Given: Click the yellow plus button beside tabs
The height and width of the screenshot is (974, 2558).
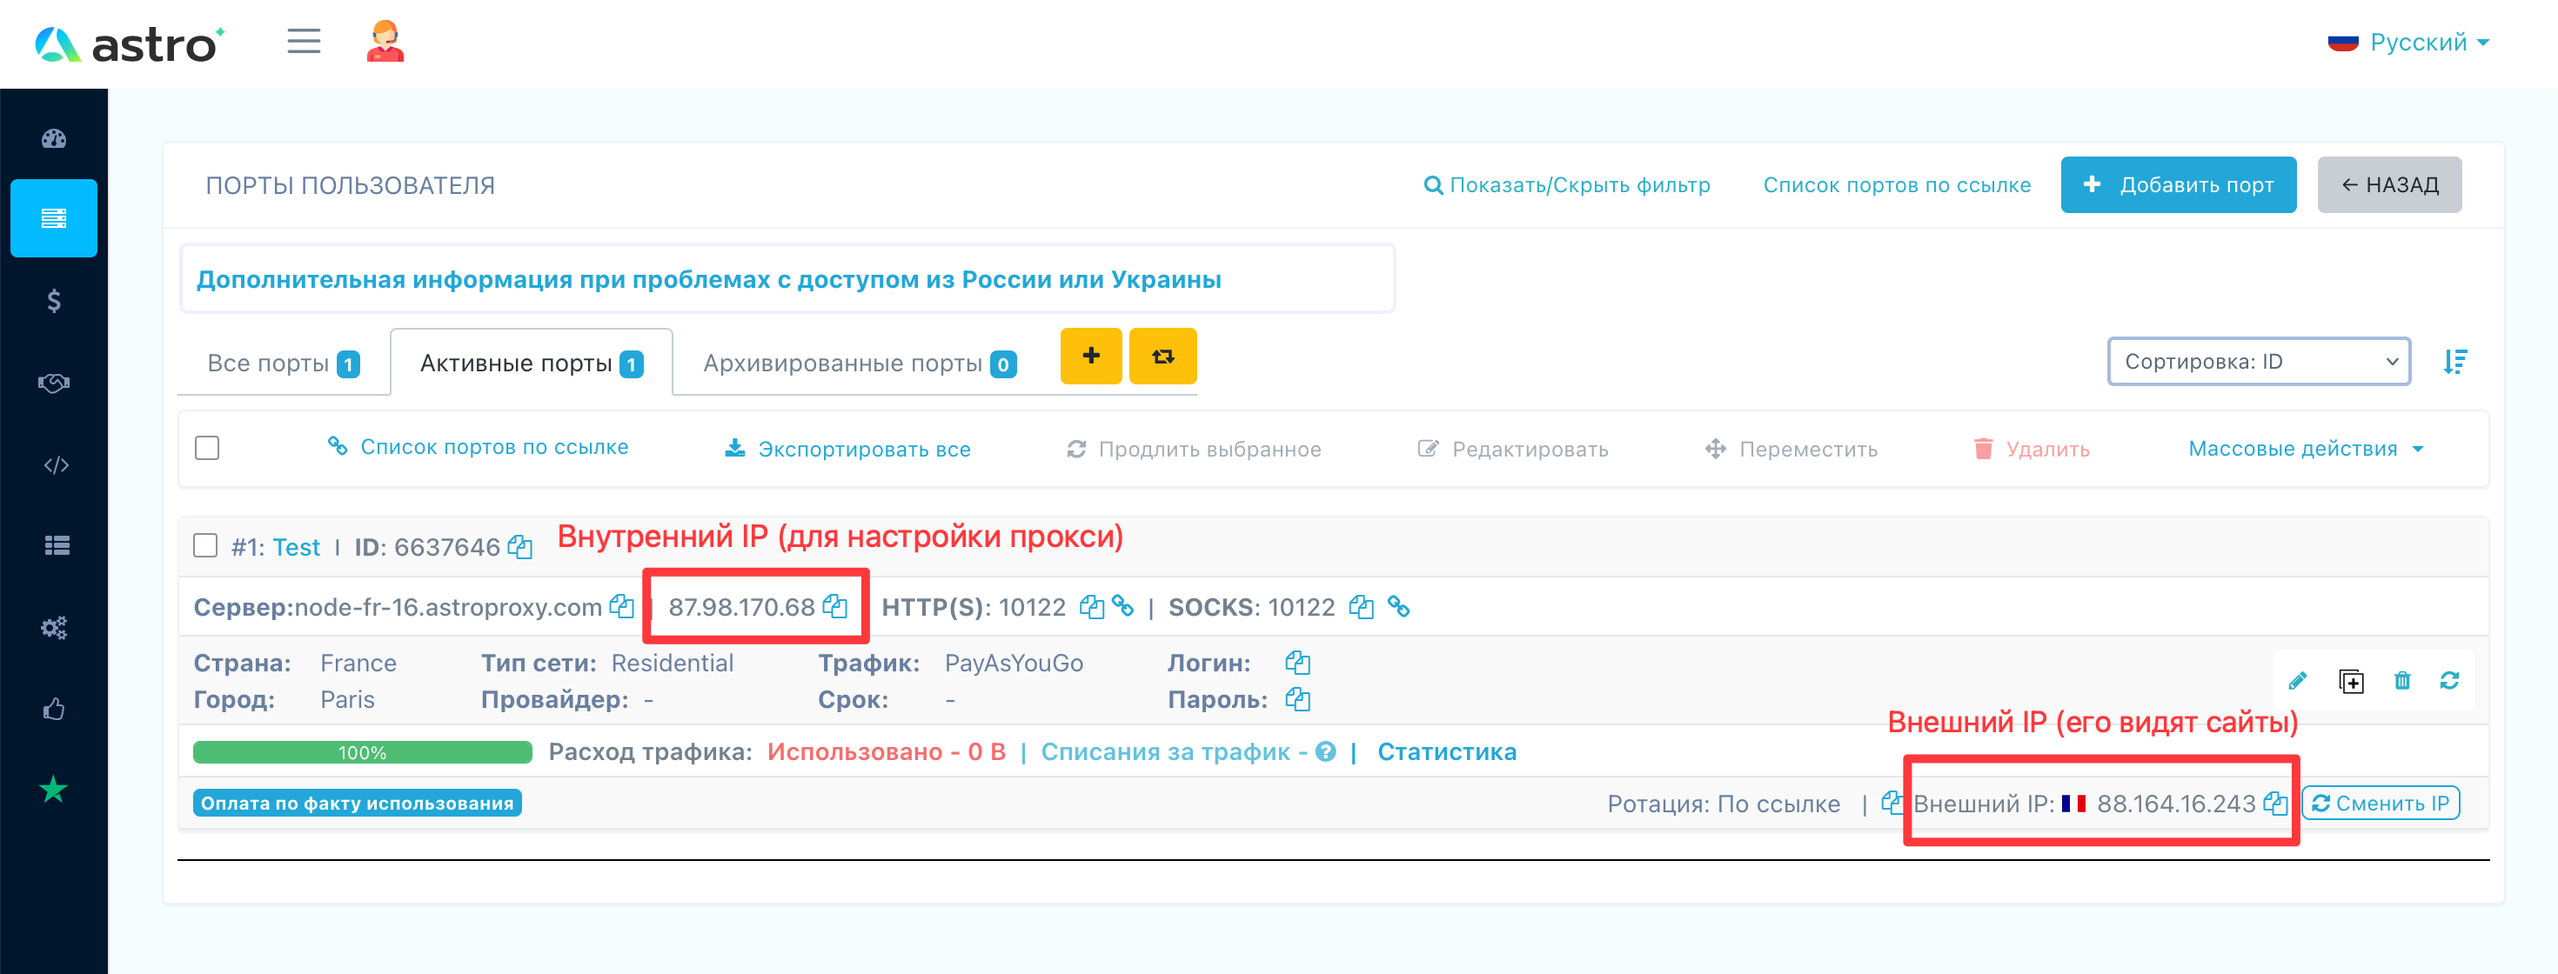Looking at the screenshot, I should pos(1090,356).
